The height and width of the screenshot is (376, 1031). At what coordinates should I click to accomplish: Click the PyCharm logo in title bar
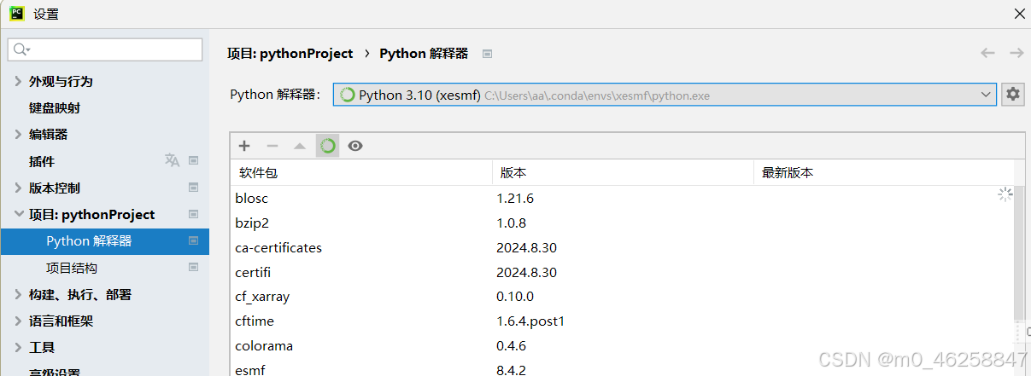(x=16, y=14)
